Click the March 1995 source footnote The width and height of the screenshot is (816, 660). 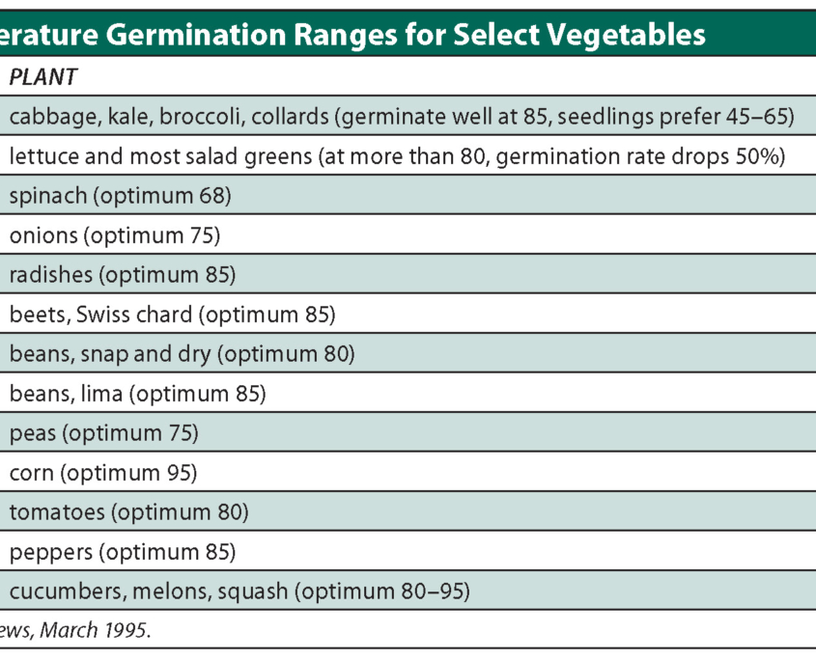click(x=77, y=631)
